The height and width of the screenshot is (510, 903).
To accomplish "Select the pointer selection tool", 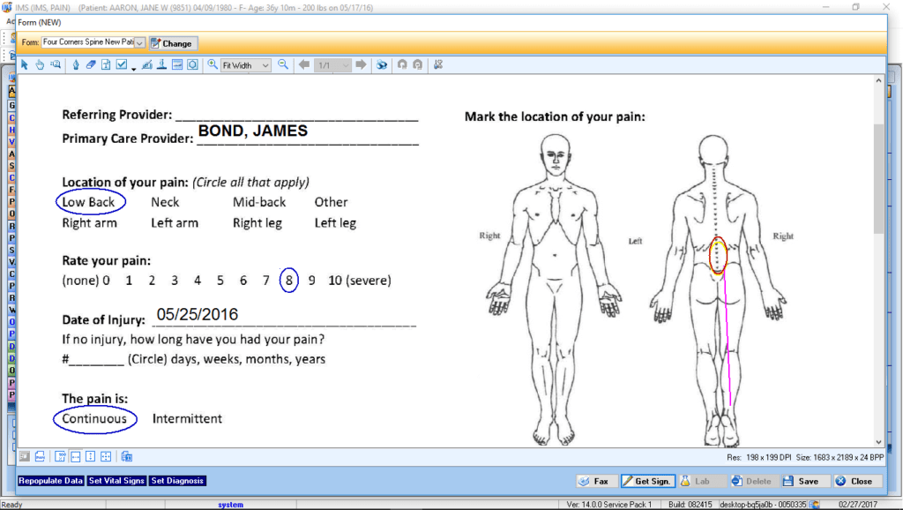I will coord(25,64).
